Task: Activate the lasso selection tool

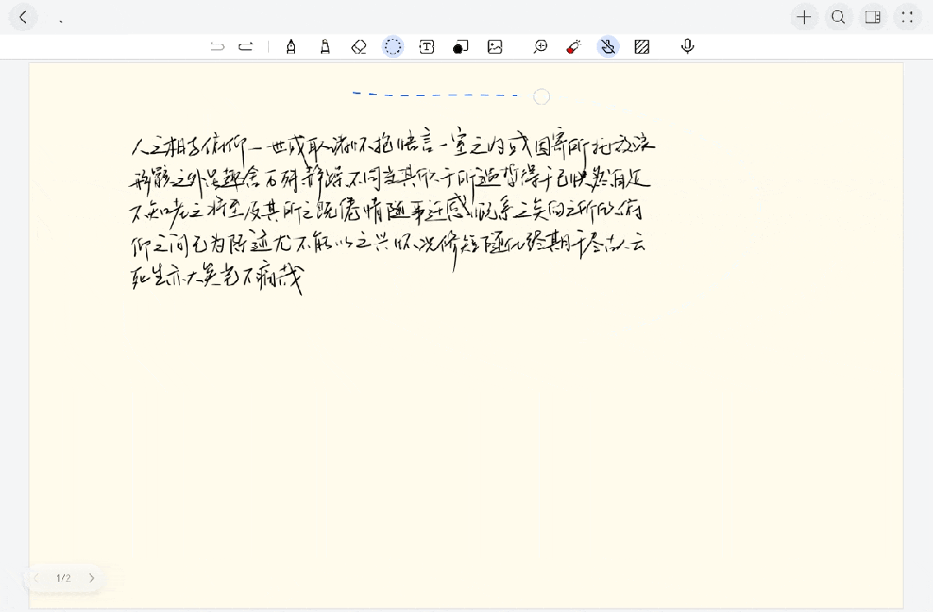Action: pyautogui.click(x=393, y=47)
